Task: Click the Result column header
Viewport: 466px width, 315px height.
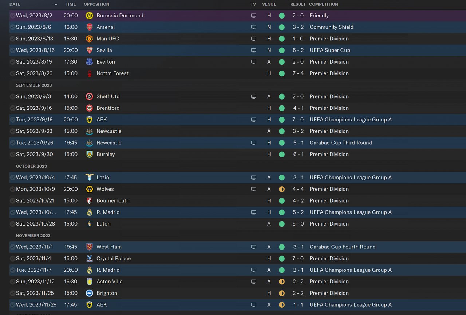Action: click(x=298, y=4)
